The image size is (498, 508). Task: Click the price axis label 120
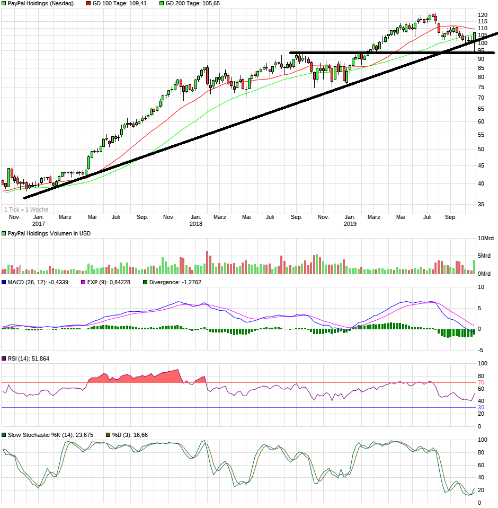pos(483,15)
